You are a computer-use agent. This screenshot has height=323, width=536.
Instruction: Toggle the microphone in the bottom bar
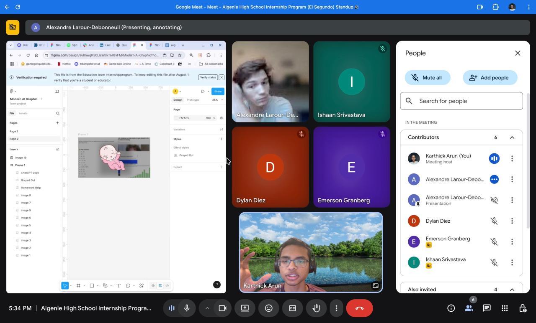pyautogui.click(x=187, y=308)
